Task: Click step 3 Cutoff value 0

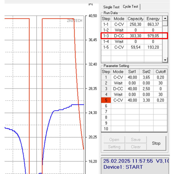Action: coord(160,89)
